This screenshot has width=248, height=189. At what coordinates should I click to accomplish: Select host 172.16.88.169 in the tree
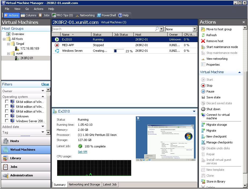(30, 49)
